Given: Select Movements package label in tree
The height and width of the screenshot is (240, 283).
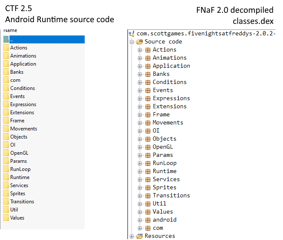Looking at the screenshot, I should pos(168,123).
